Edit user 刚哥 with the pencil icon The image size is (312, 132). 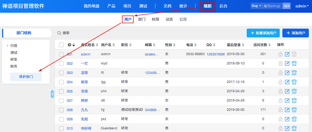(287, 82)
